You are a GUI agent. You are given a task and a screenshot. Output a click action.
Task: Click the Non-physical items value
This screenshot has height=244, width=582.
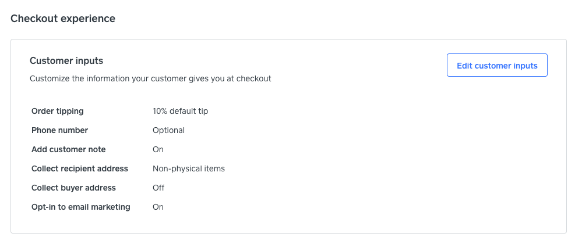pyautogui.click(x=188, y=168)
